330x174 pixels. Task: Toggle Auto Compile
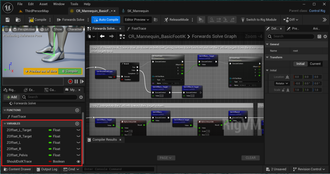click(106, 20)
